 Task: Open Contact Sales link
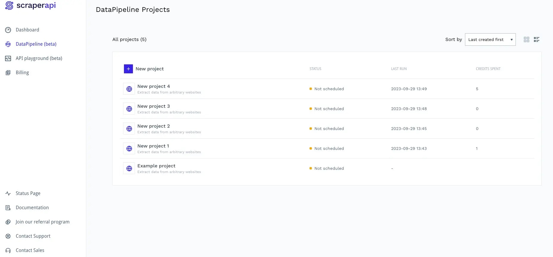[30, 250]
